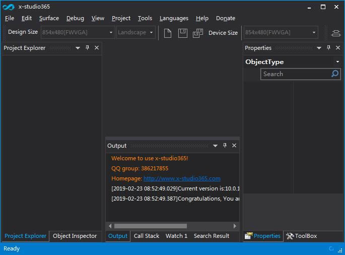Open the Donate menu
Image resolution: width=345 pixels, height=255 pixels.
(x=226, y=18)
